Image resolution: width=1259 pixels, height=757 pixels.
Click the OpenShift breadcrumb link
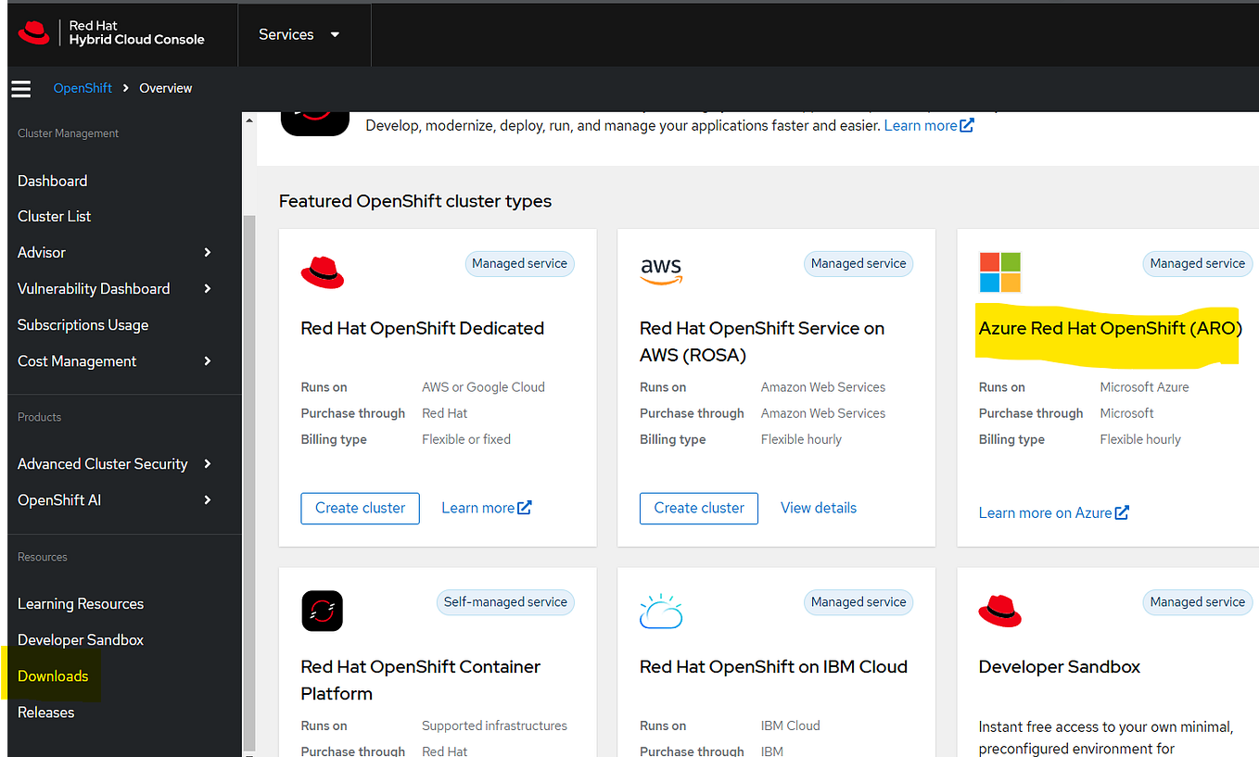click(x=83, y=88)
